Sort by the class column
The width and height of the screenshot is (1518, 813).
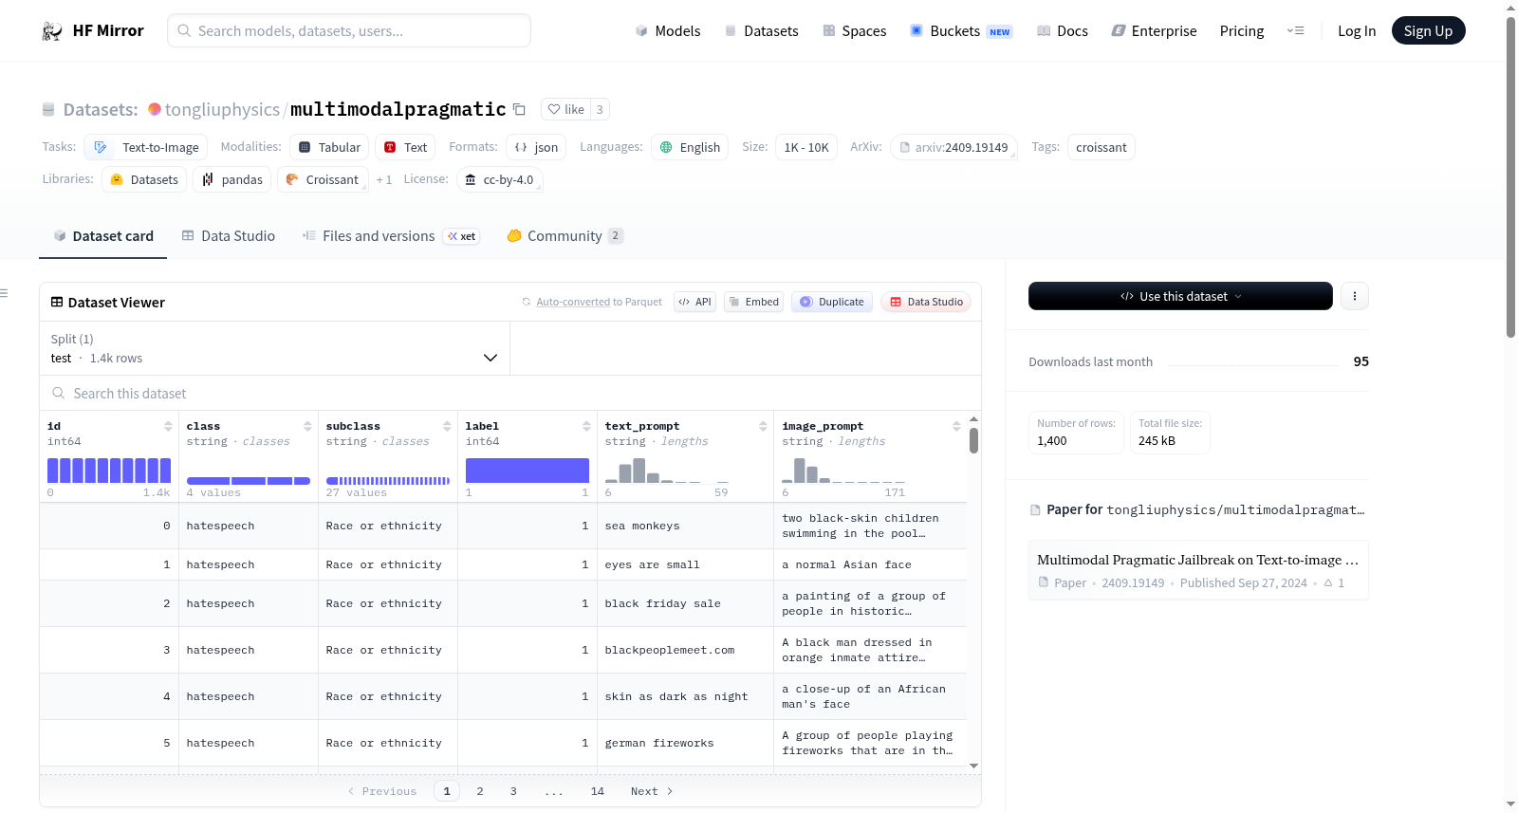tap(307, 427)
